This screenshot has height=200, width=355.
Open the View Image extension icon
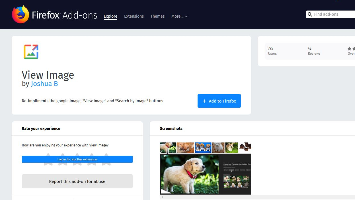pos(31,52)
